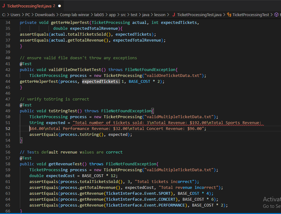Click the highlighted closing brace on line 54
The height and width of the screenshot is (214, 281).
21,140
